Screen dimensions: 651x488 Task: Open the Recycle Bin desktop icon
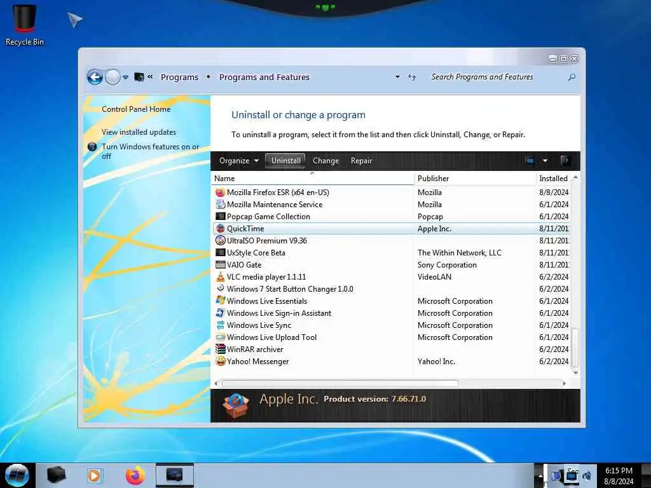point(25,25)
